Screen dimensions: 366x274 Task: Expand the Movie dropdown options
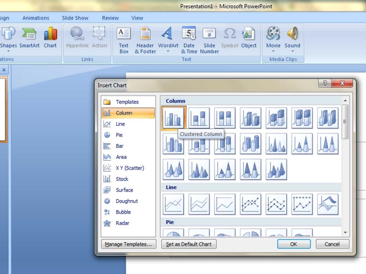(273, 51)
